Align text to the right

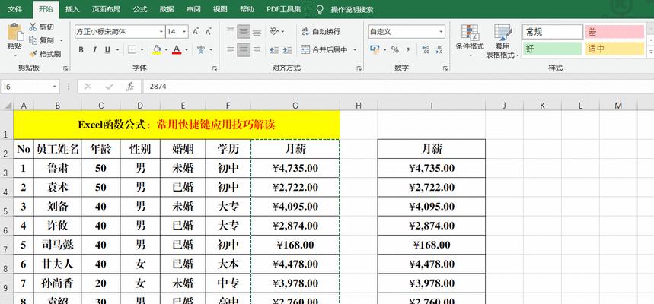pos(257,50)
